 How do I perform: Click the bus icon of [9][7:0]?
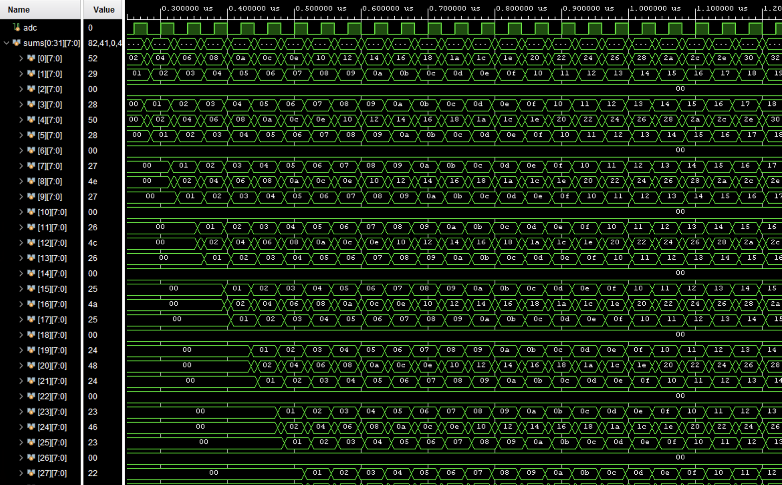pyautogui.click(x=31, y=197)
